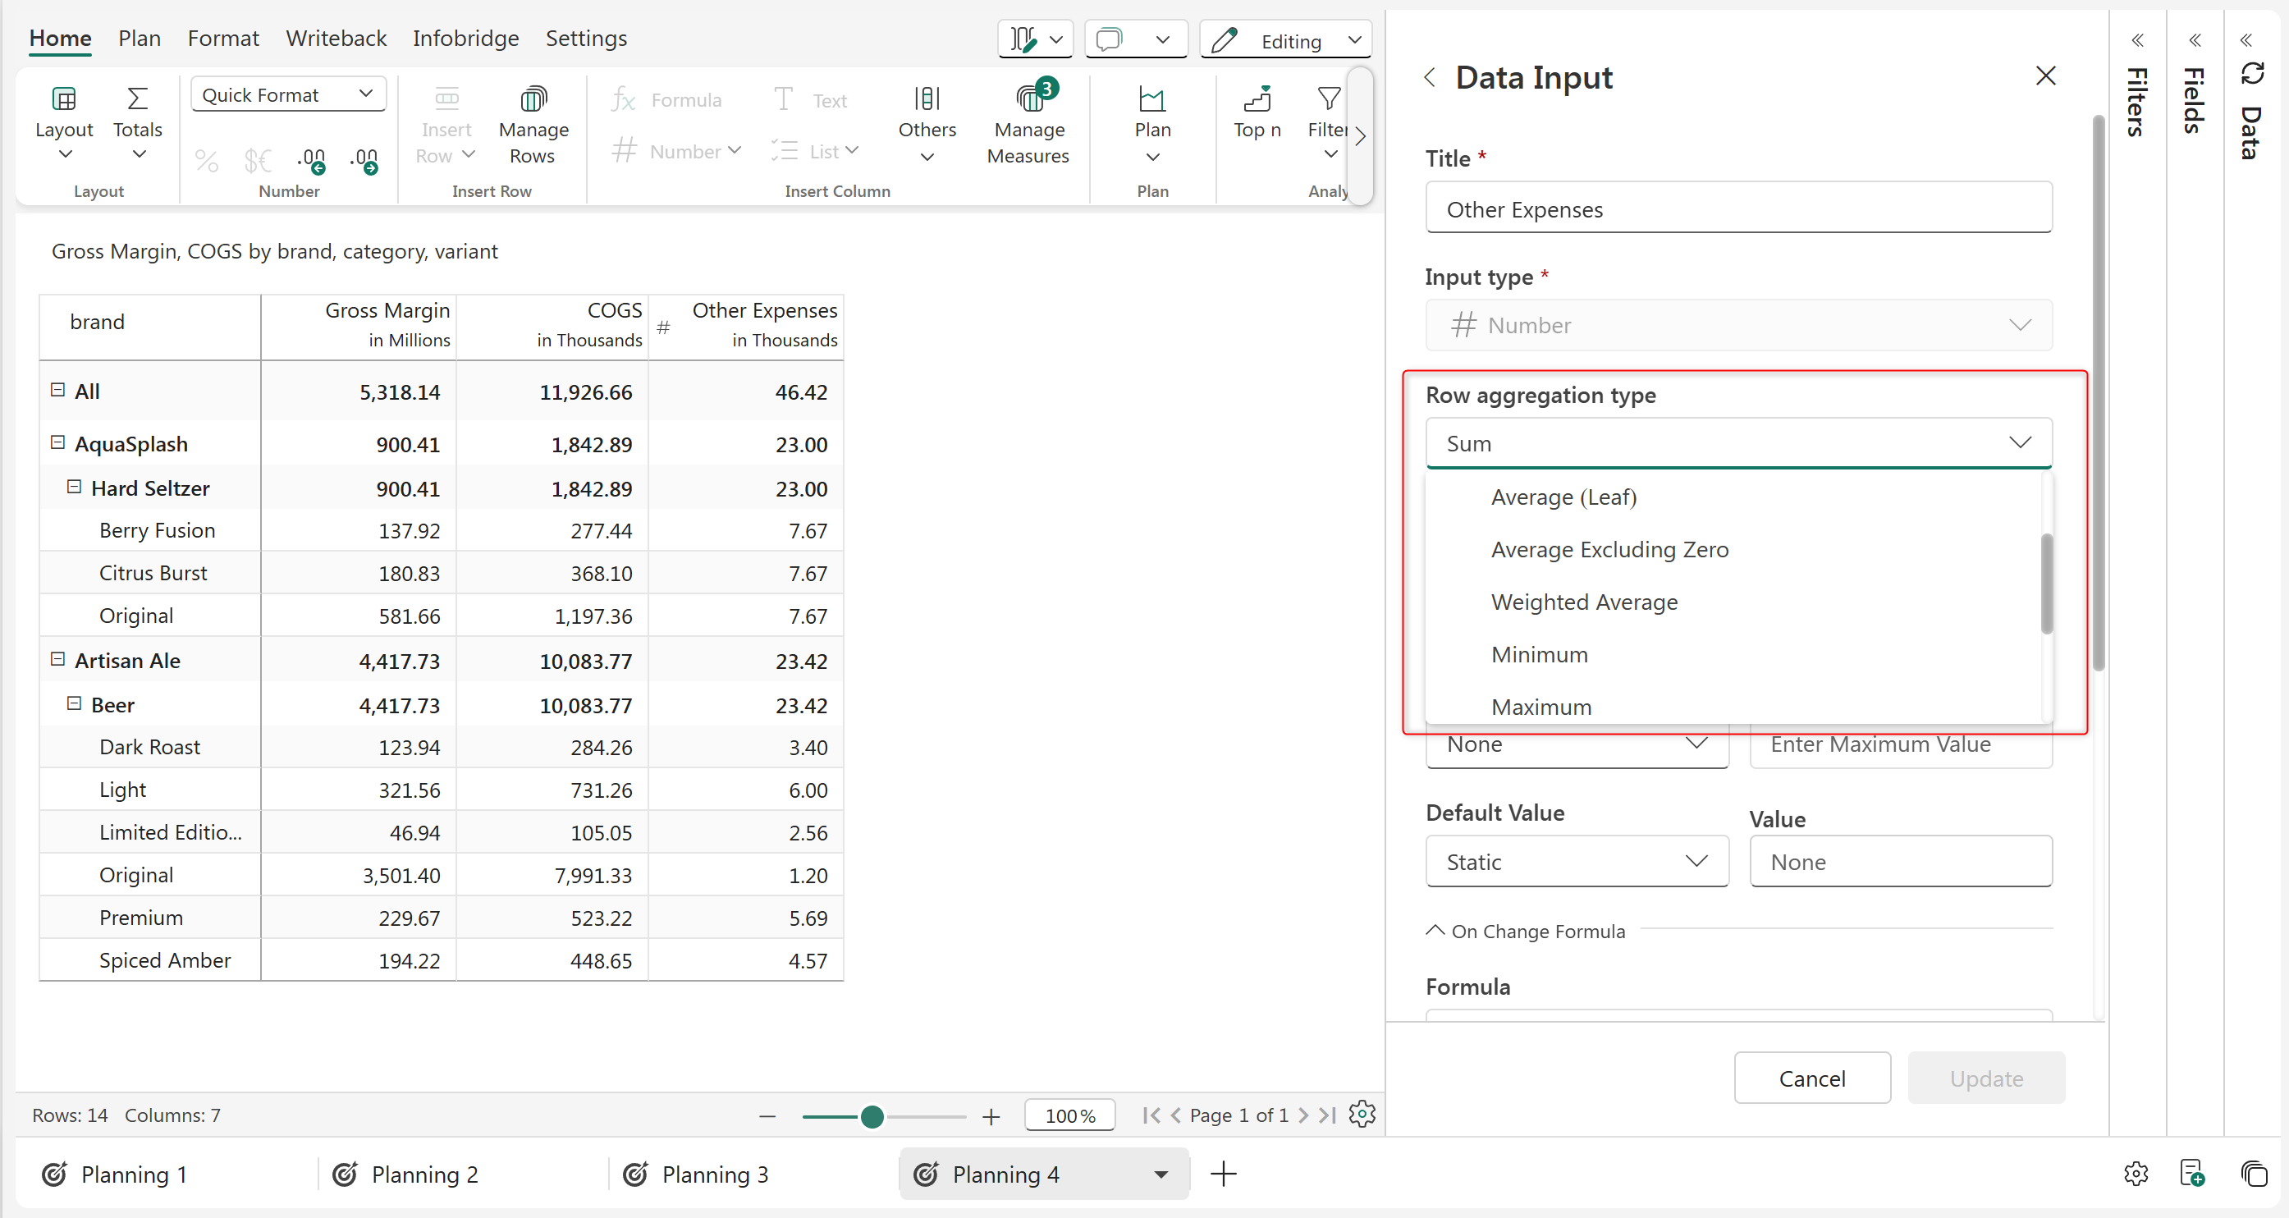
Task: Click the Others column icon
Action: (x=927, y=98)
